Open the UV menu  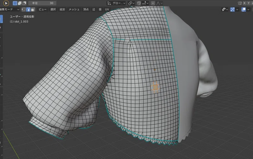pos(107,9)
